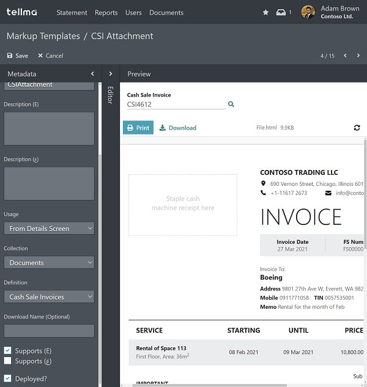Click the Rental of Space 113 row
This screenshot has width=367, height=387.
point(246,352)
